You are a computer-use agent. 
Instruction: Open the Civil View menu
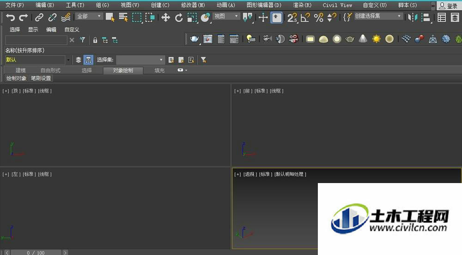(x=337, y=5)
